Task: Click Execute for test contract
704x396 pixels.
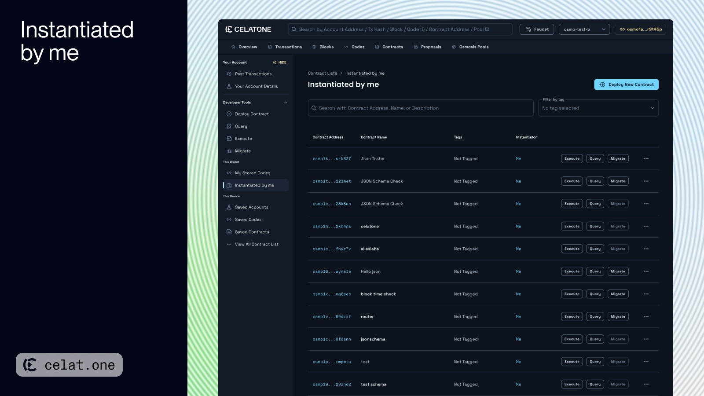Action: (572, 362)
